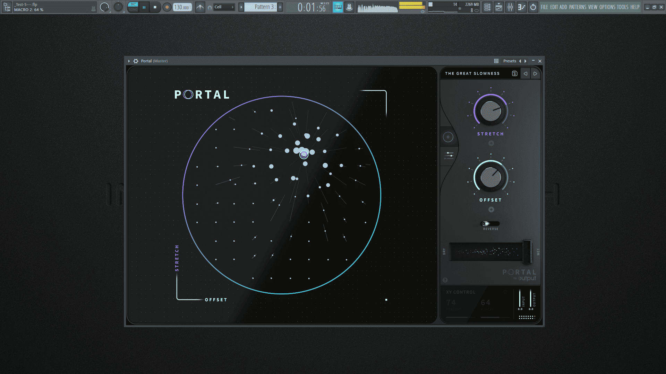Viewport: 666px width, 374px height.
Task: Go to previous preset in plugin title bar
Action: point(520,61)
